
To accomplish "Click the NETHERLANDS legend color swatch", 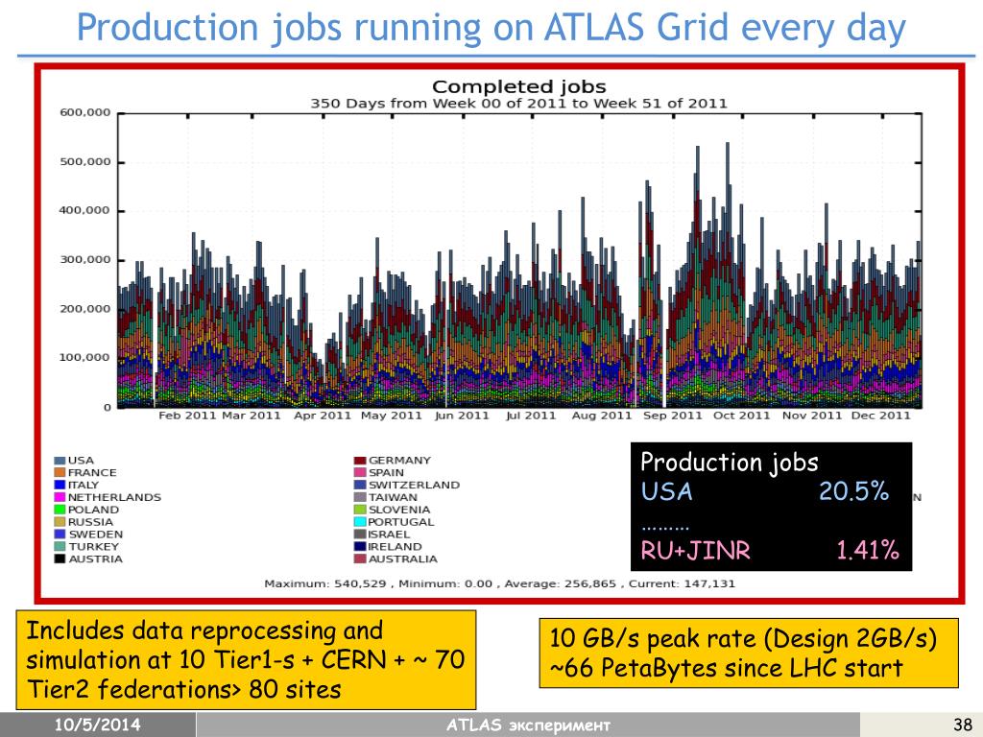I will click(60, 498).
